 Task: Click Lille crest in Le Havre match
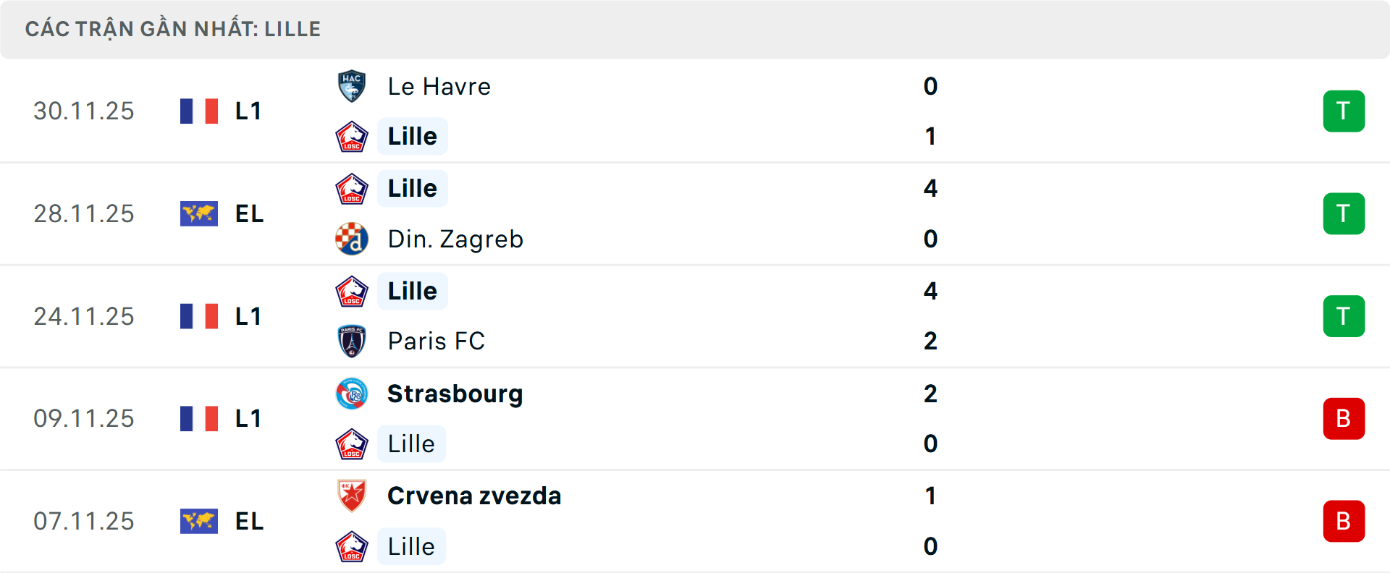pyautogui.click(x=352, y=137)
